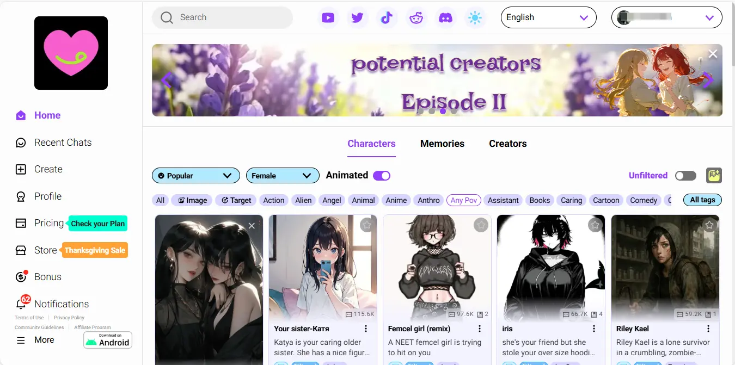
Task: Open the Reddit community icon
Action: click(416, 17)
